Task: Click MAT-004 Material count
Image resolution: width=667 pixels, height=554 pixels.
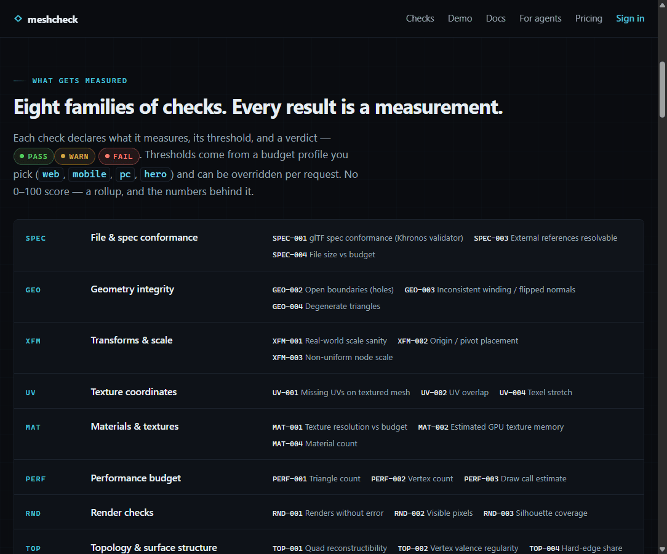Action: click(x=315, y=443)
